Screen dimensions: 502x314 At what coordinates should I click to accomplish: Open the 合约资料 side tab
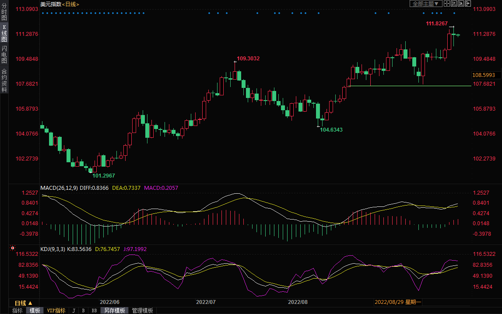[x=4, y=80]
